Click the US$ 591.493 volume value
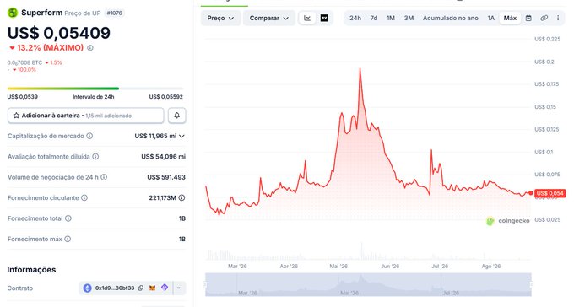This screenshot has width=574, height=307. pos(166,177)
